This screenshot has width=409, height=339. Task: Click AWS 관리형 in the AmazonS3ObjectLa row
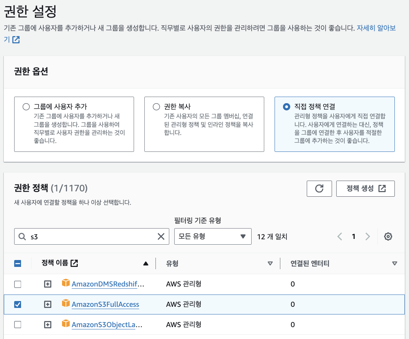[184, 325]
